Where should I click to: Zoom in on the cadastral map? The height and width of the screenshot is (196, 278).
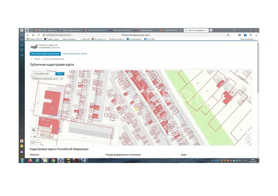(248, 138)
